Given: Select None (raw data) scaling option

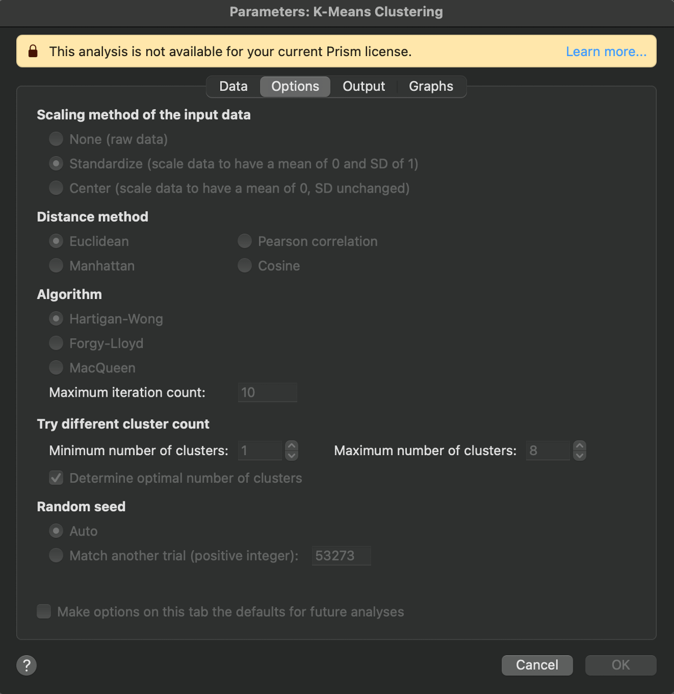Looking at the screenshot, I should point(56,139).
